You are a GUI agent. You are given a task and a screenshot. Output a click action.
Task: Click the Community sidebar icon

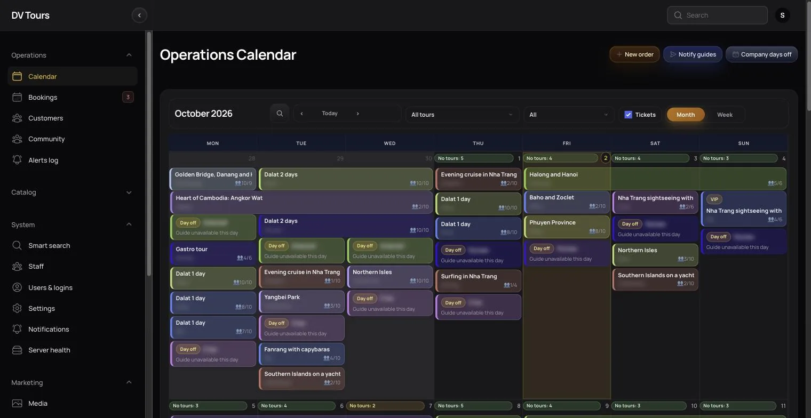point(17,139)
